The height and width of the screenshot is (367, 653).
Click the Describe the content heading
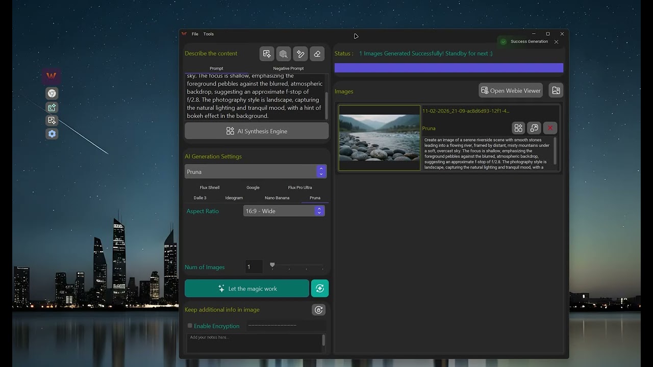[211, 54]
